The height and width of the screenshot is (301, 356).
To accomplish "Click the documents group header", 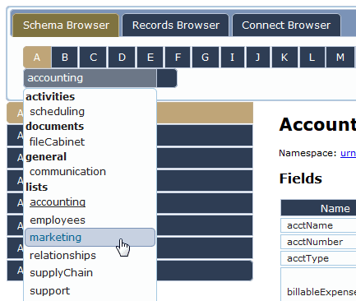I will coord(55,127).
